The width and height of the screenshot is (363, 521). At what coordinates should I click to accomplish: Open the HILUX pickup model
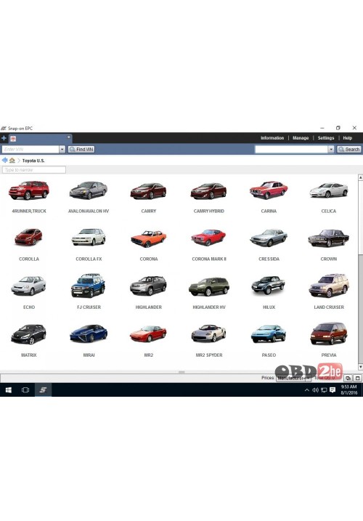(x=269, y=286)
